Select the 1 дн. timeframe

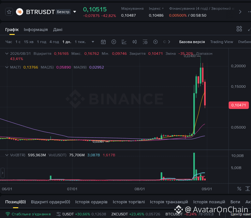click(67, 42)
